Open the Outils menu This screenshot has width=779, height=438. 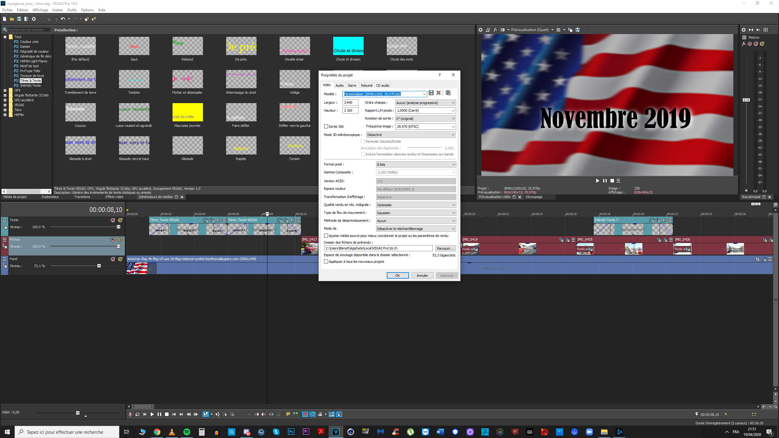pyautogui.click(x=72, y=10)
